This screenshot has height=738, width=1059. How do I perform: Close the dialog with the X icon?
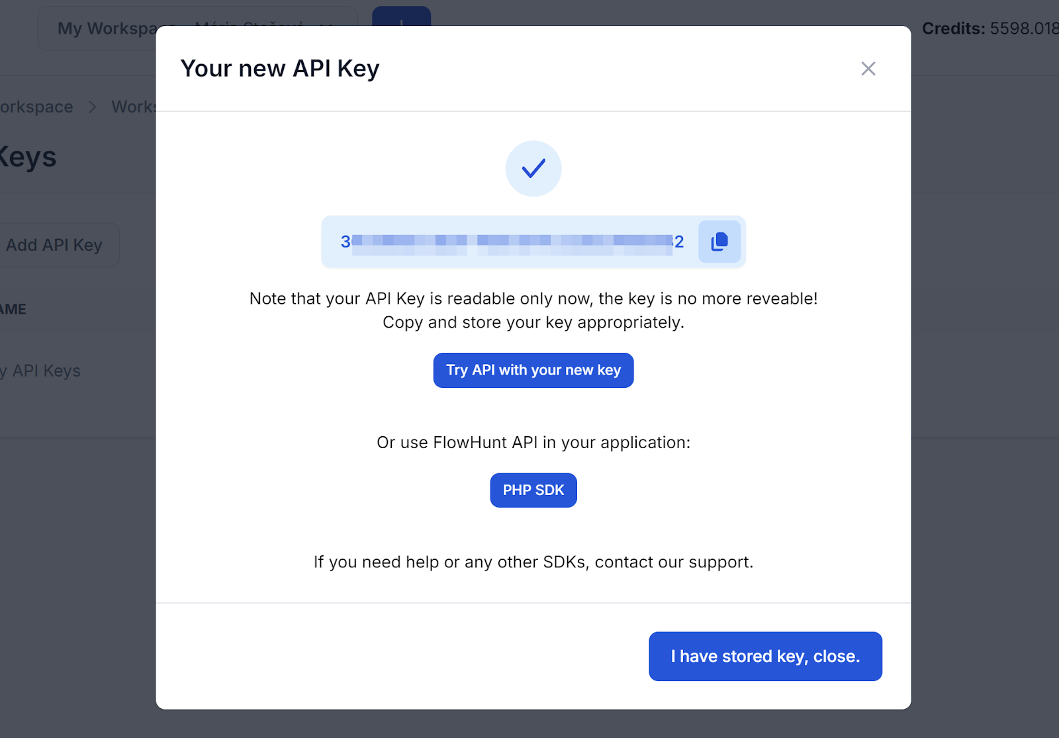pyautogui.click(x=868, y=68)
